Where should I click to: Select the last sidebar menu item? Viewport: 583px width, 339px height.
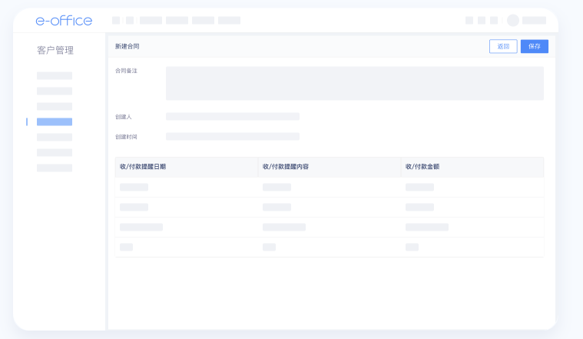(55, 168)
